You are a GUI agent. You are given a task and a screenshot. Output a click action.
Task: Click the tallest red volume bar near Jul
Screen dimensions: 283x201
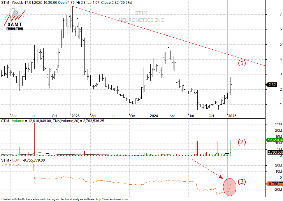click(x=35, y=139)
